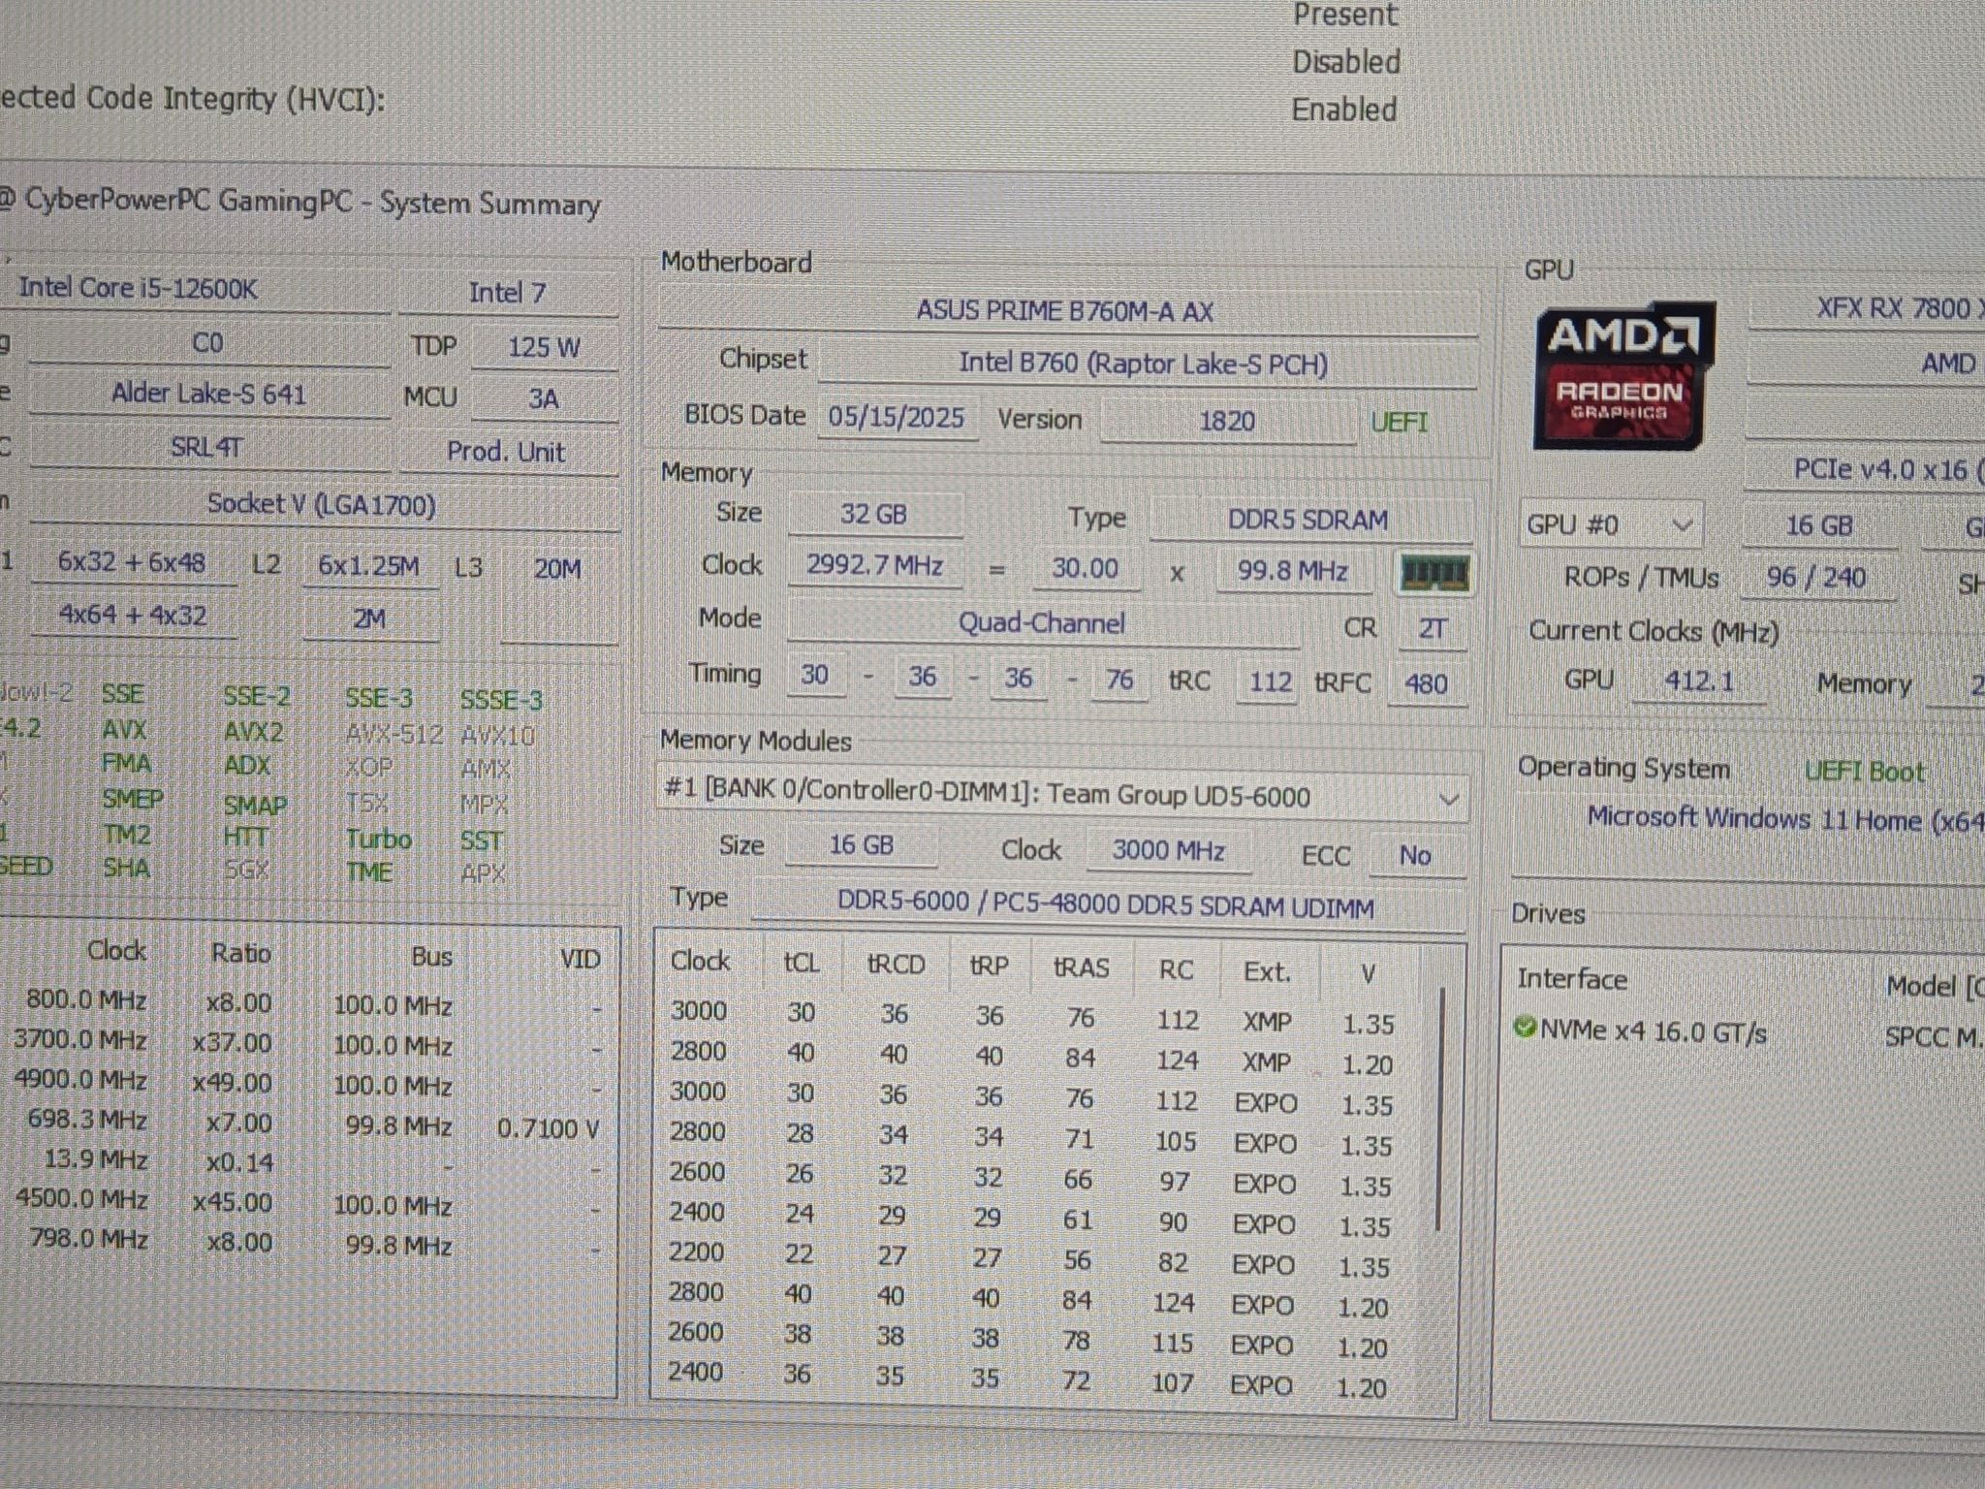Click the green UEFI label by BIOS version
The width and height of the screenshot is (1985, 1489).
point(1399,423)
